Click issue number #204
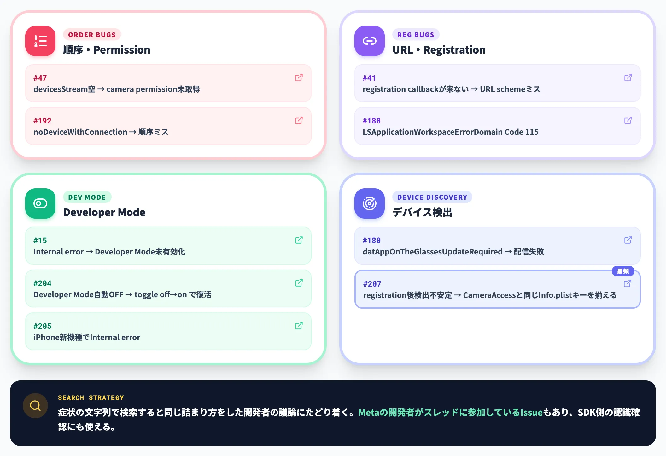 tap(42, 283)
